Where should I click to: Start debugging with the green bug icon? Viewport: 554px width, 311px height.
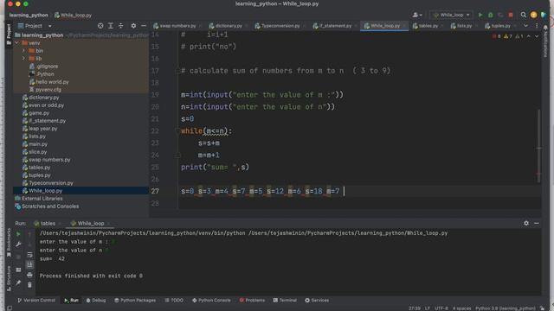[491, 16]
